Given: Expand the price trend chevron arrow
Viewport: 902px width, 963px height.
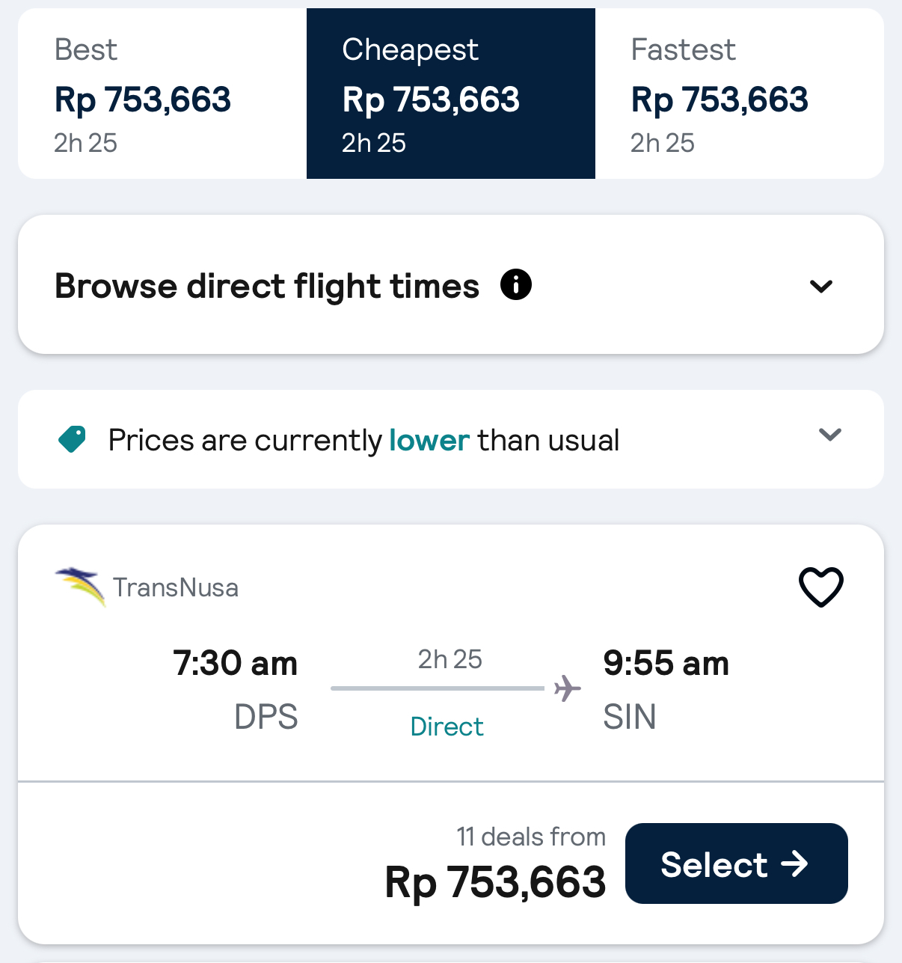Looking at the screenshot, I should tap(830, 435).
